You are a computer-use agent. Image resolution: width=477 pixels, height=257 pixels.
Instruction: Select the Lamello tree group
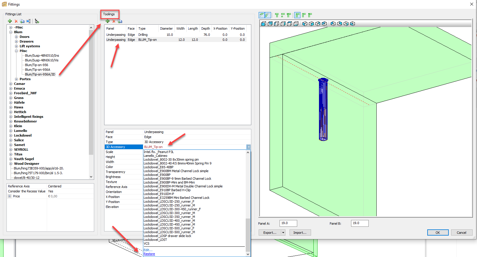21,131
